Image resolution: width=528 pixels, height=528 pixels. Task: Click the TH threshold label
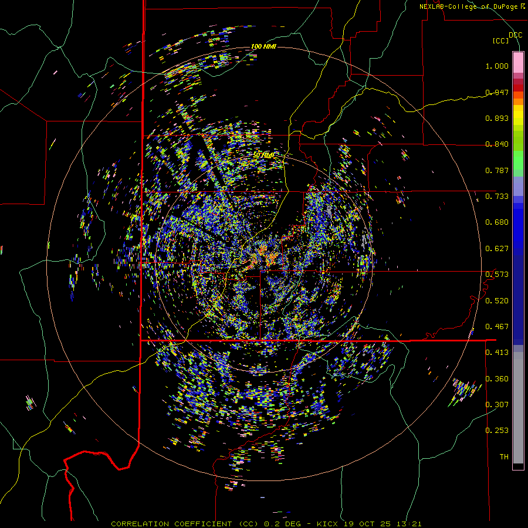(x=504, y=457)
